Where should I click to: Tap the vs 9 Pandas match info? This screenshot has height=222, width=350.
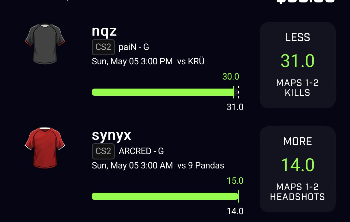click(x=200, y=165)
